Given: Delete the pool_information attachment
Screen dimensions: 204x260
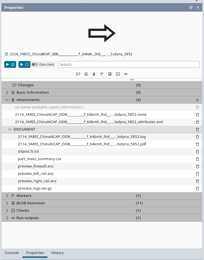Looking at the screenshot, I should [197, 107].
